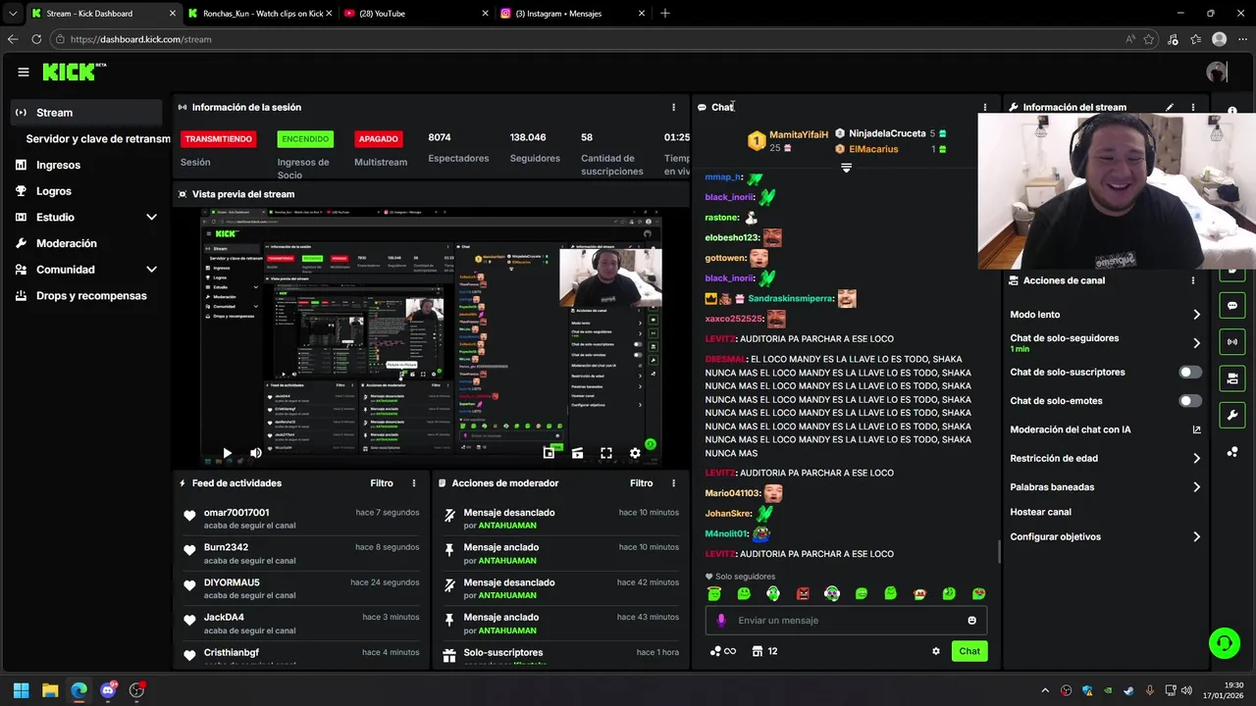
Task: Open stream preview settings gear
Action: coord(635,453)
